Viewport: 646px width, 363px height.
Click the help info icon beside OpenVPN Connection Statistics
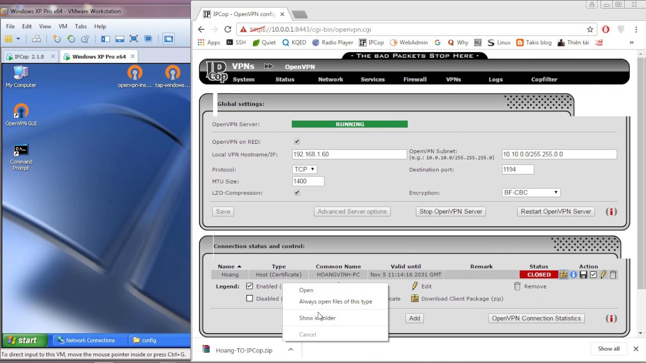point(611,319)
